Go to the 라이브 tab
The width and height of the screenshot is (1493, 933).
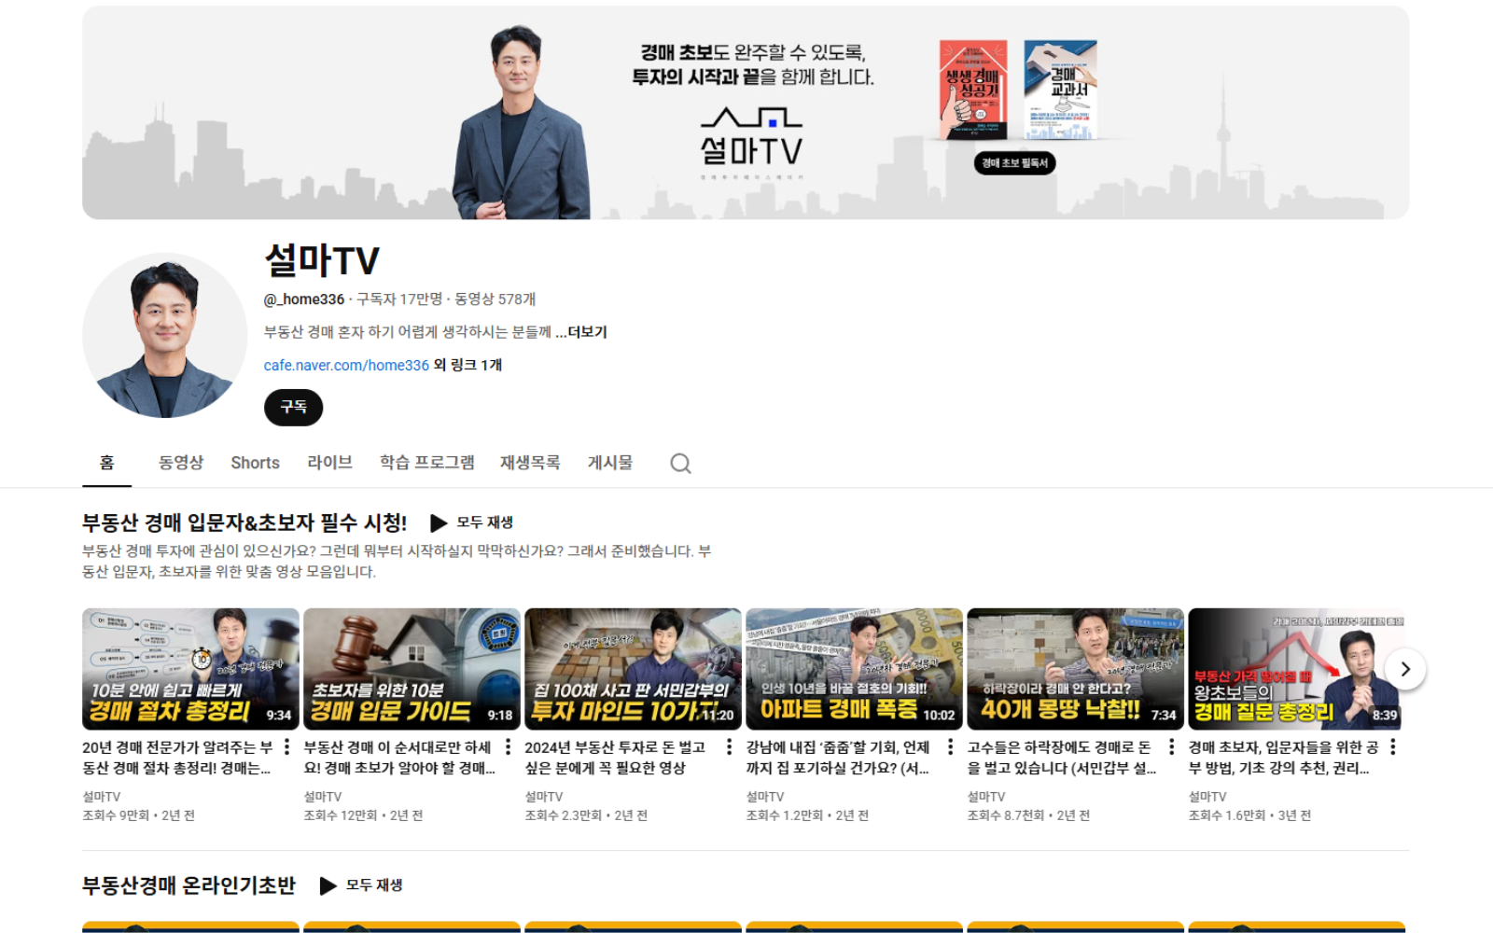[329, 463]
